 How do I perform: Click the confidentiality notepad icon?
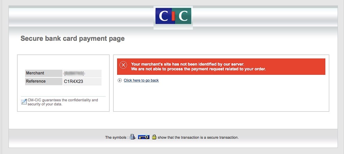[24, 102]
